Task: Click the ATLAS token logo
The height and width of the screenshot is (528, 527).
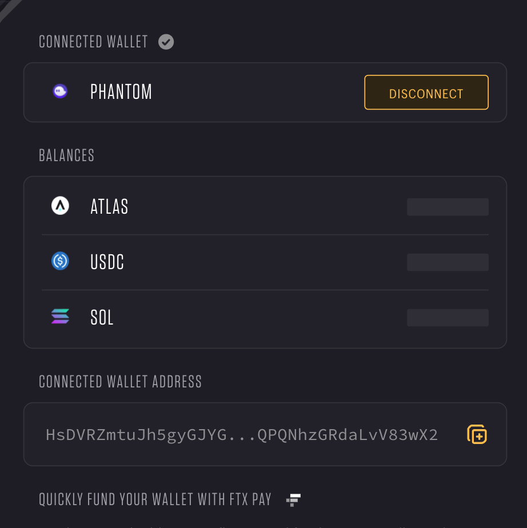Action: click(x=60, y=206)
